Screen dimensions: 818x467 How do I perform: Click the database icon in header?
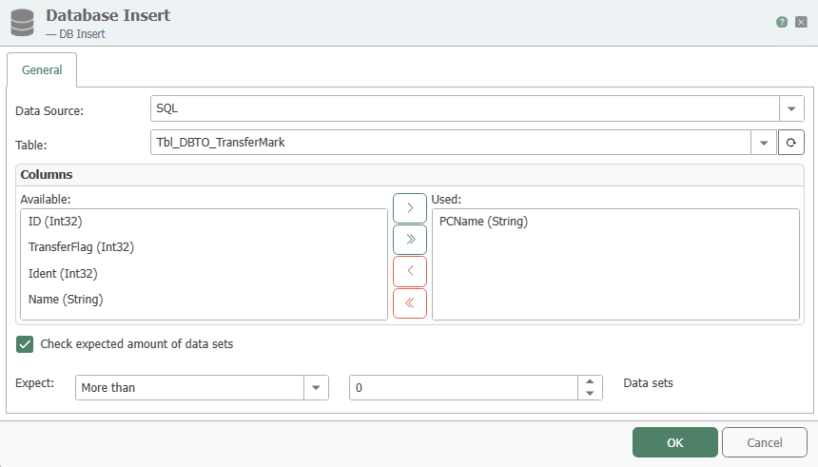tap(22, 23)
